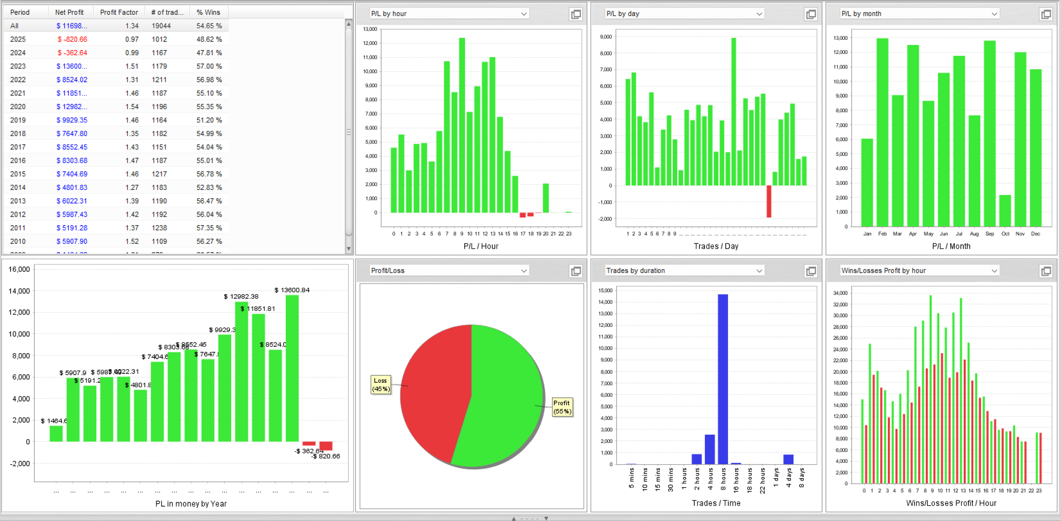
Task: Pop out the P/L by month chart
Action: point(1046,14)
